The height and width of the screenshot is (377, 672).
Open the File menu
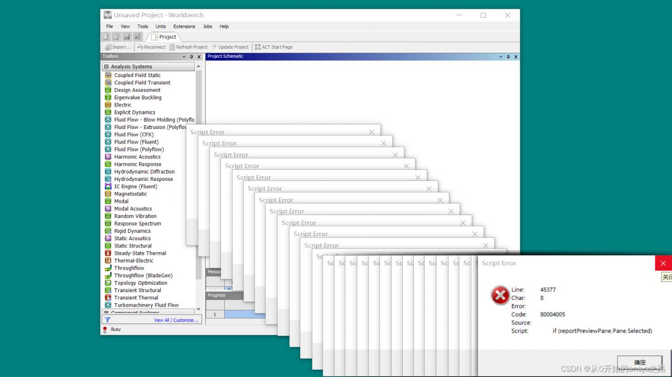pyautogui.click(x=109, y=26)
